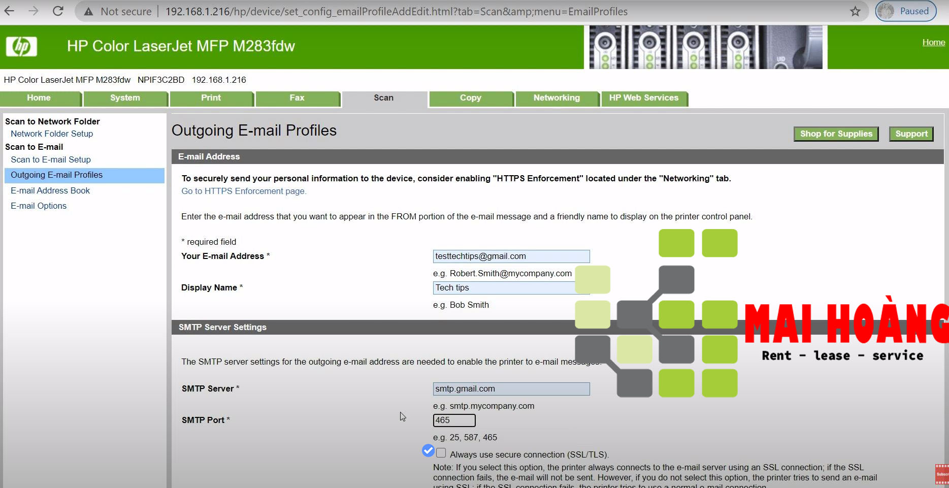Click the HP logo icon
The image size is (949, 488).
[x=21, y=47]
